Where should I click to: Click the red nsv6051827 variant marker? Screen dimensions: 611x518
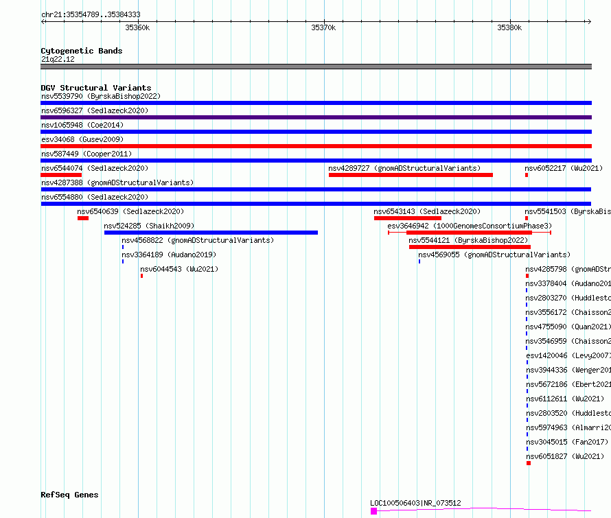pos(529,463)
